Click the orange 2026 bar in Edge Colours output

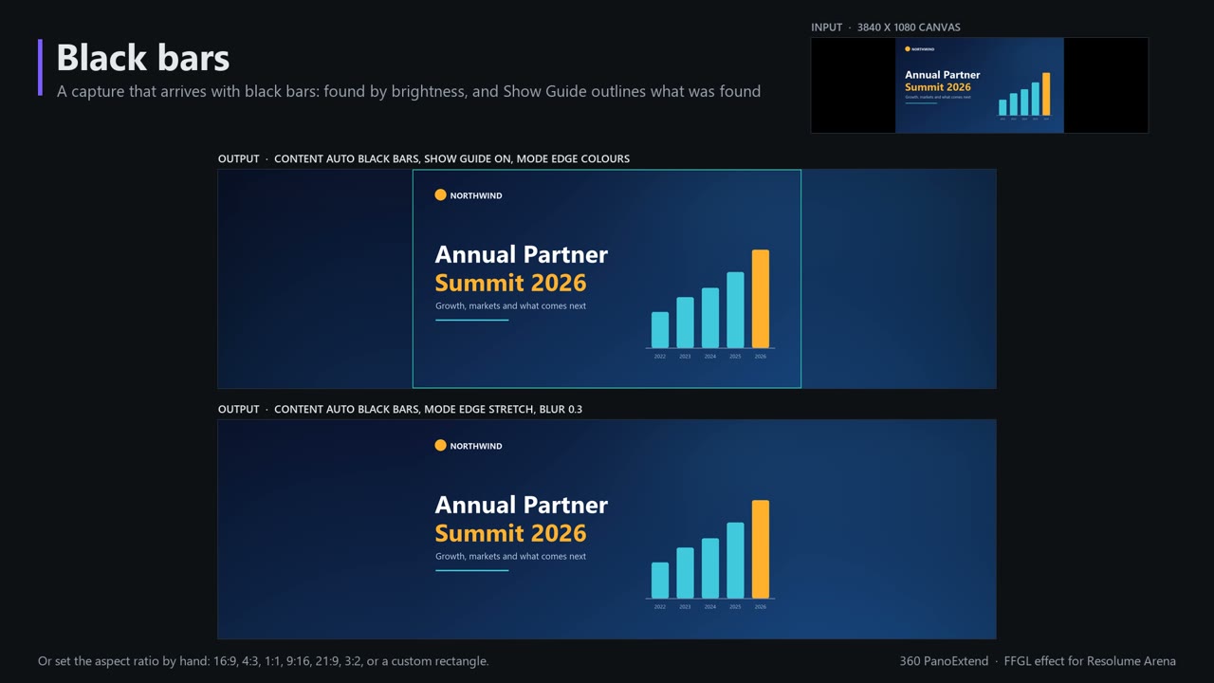(761, 299)
